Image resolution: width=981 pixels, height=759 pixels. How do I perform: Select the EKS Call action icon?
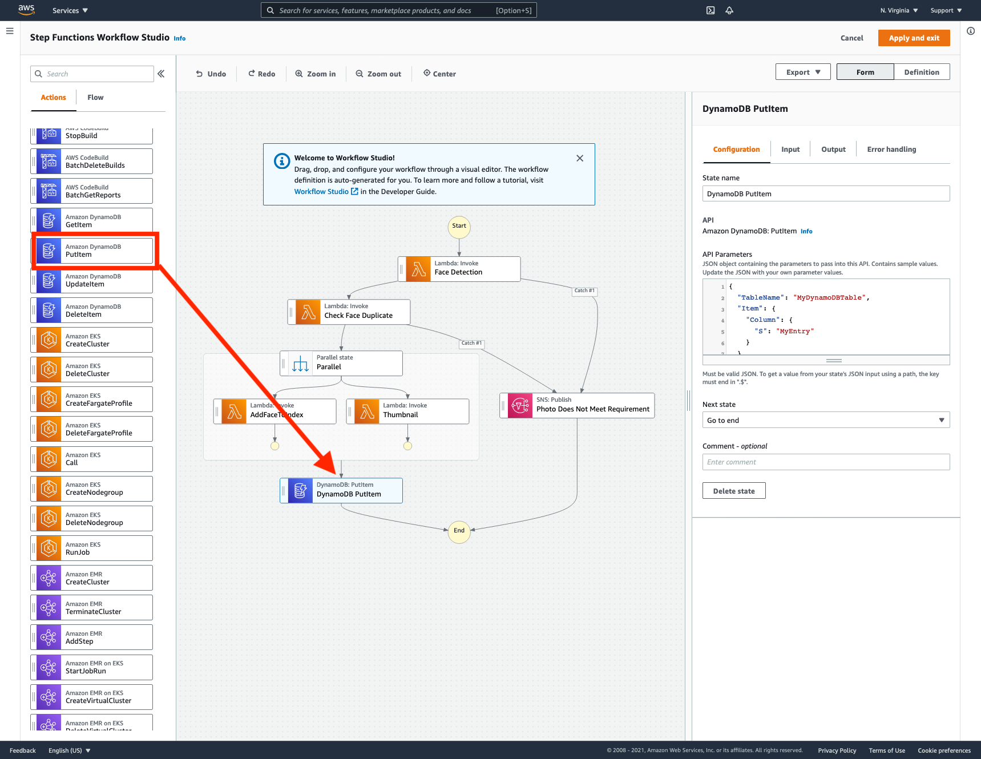point(49,459)
